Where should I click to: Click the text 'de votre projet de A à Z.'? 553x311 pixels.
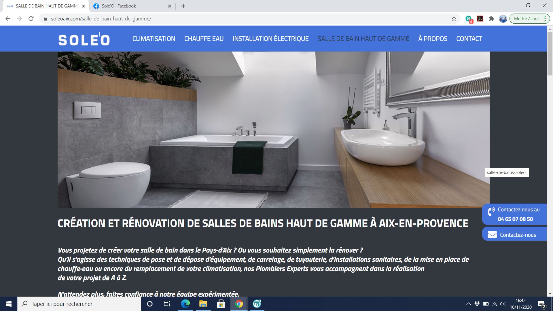[92, 278]
